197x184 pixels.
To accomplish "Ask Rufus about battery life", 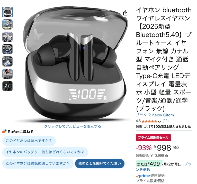I will [45, 152].
